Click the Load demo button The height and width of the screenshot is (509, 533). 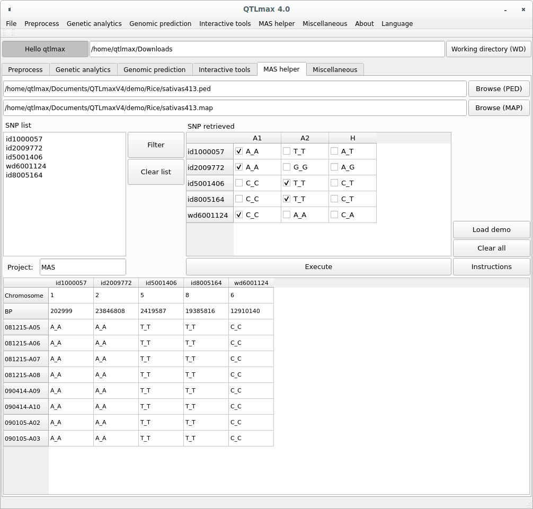pyautogui.click(x=491, y=229)
